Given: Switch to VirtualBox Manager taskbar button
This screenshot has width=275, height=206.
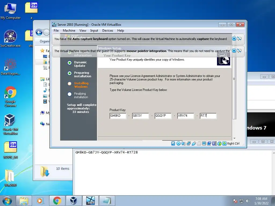Looking at the screenshot, I should 73,201.
